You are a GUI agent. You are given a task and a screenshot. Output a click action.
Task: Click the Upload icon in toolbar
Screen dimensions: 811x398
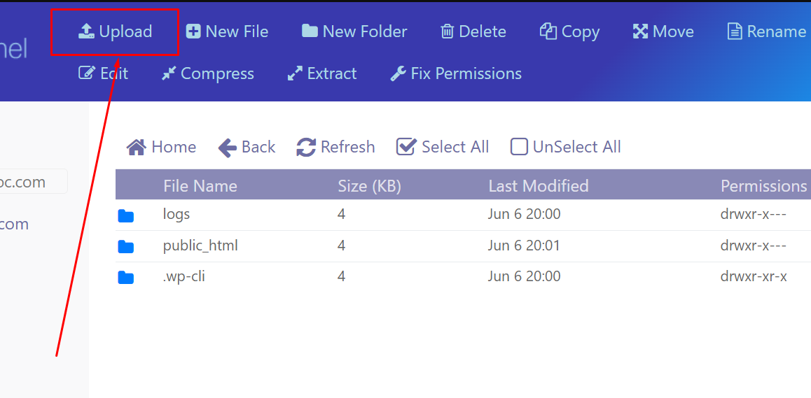click(x=86, y=31)
